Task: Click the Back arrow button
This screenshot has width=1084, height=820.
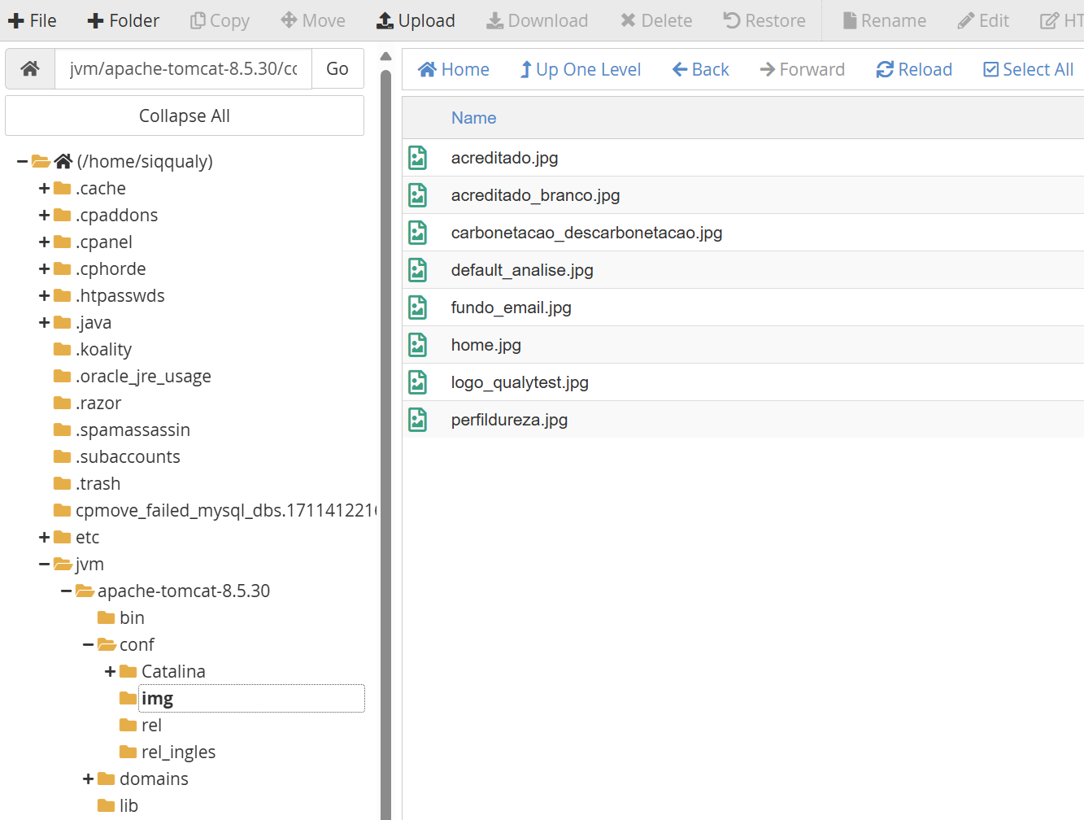Action: point(700,70)
